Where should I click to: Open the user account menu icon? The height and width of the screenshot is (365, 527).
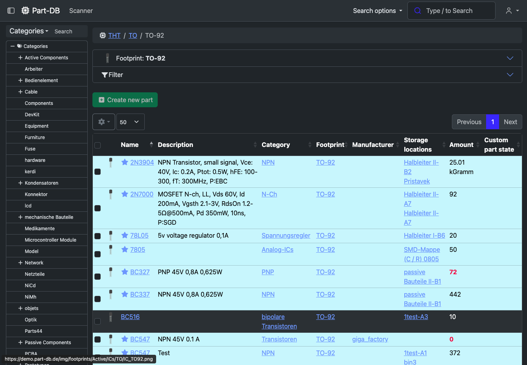point(509,11)
